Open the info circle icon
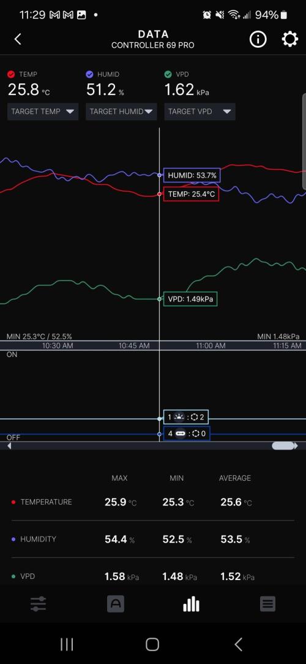Image resolution: width=306 pixels, height=664 pixels. (x=258, y=39)
